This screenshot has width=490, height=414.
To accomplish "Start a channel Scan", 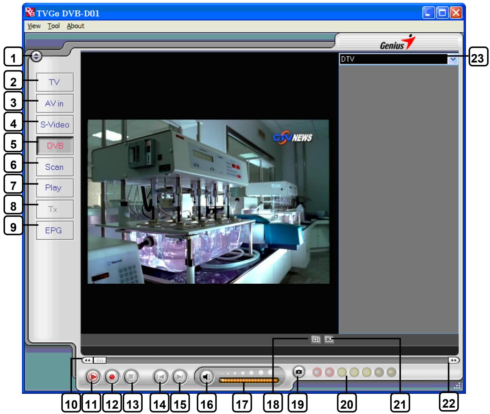I will point(55,167).
